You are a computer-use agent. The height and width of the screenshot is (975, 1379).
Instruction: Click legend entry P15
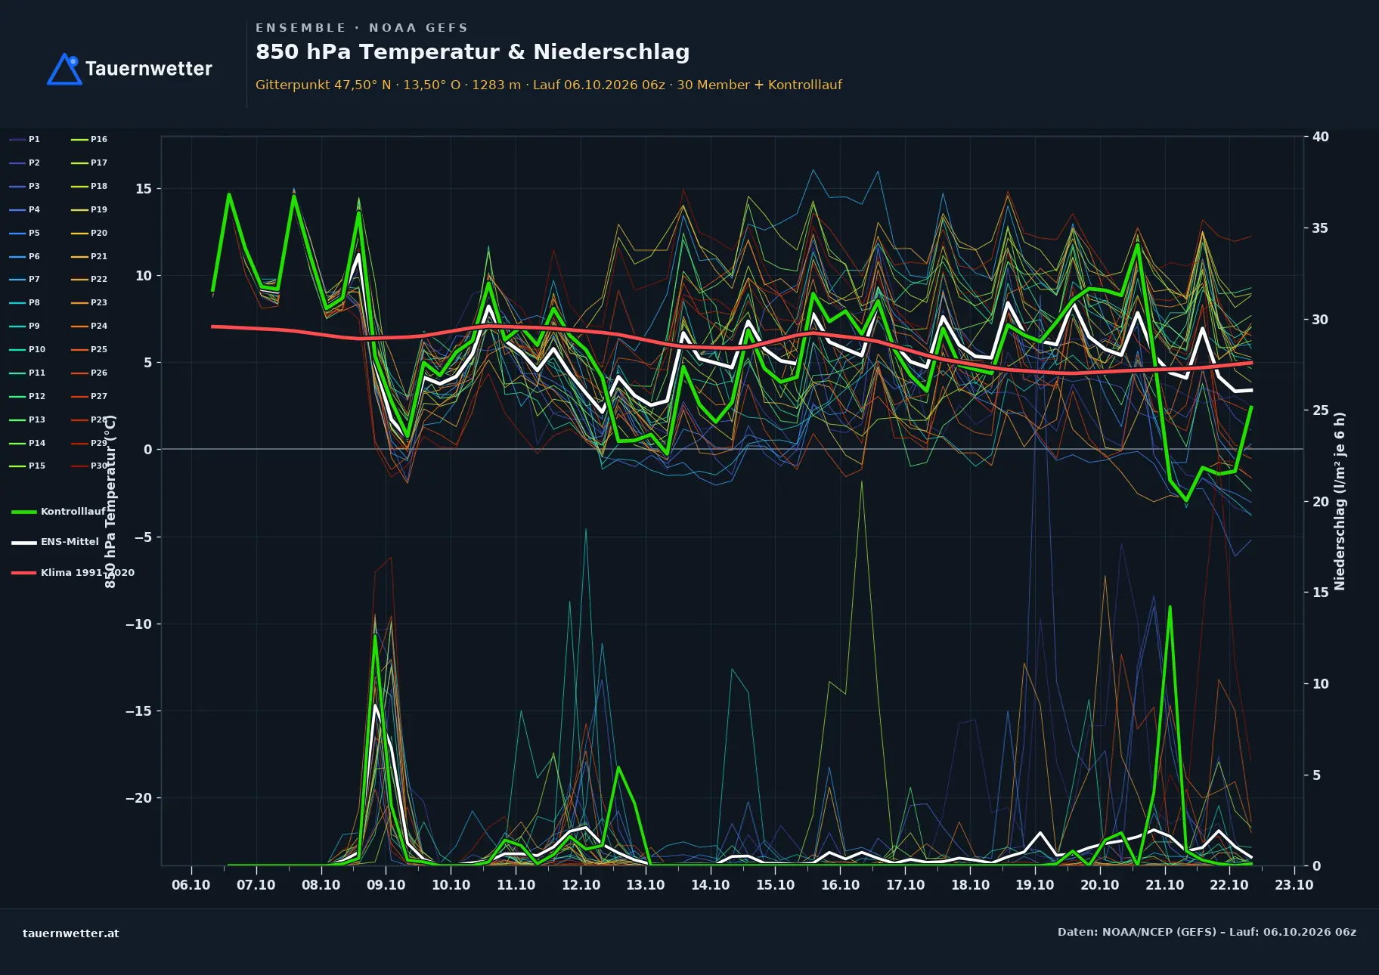click(x=27, y=466)
